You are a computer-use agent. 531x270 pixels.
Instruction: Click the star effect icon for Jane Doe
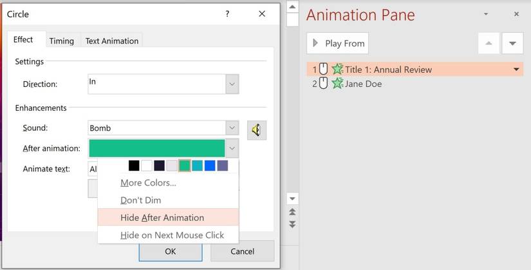[337, 83]
